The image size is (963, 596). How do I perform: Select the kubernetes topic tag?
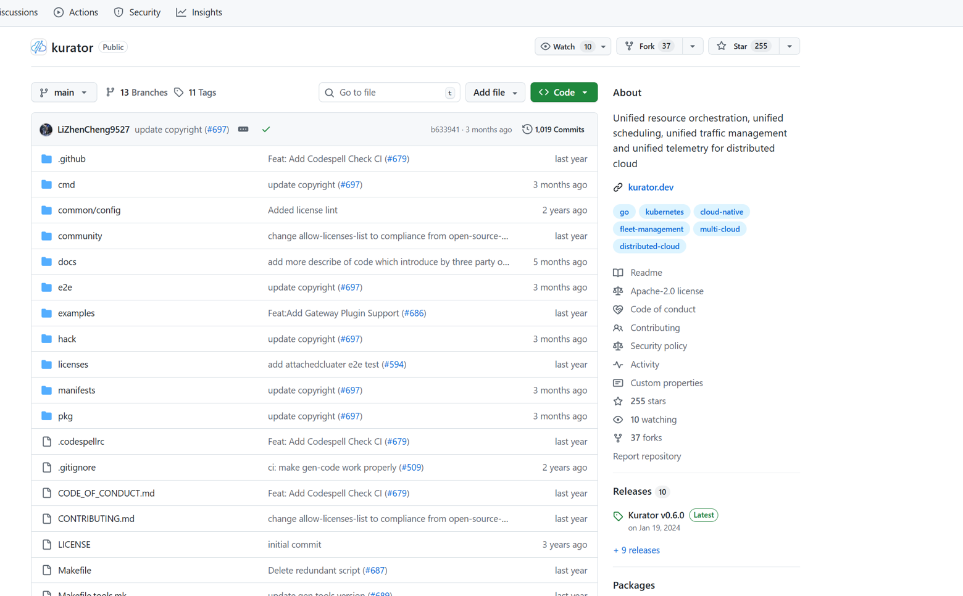click(664, 212)
